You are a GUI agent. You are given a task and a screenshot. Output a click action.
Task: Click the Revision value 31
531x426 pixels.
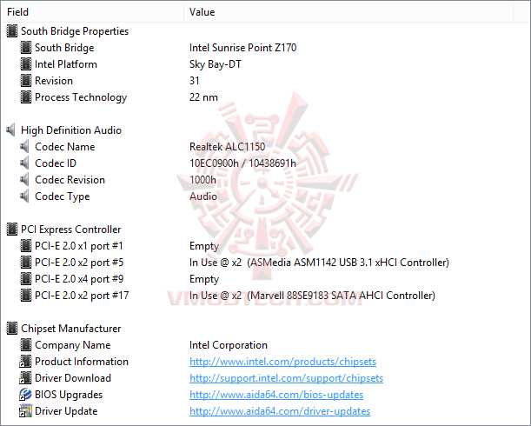(x=195, y=81)
